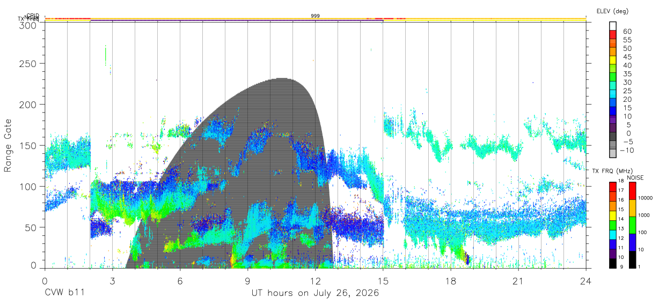Select the yellow 1000–10000 NOISE swatch
This screenshot has height=304, width=659.
(632, 207)
